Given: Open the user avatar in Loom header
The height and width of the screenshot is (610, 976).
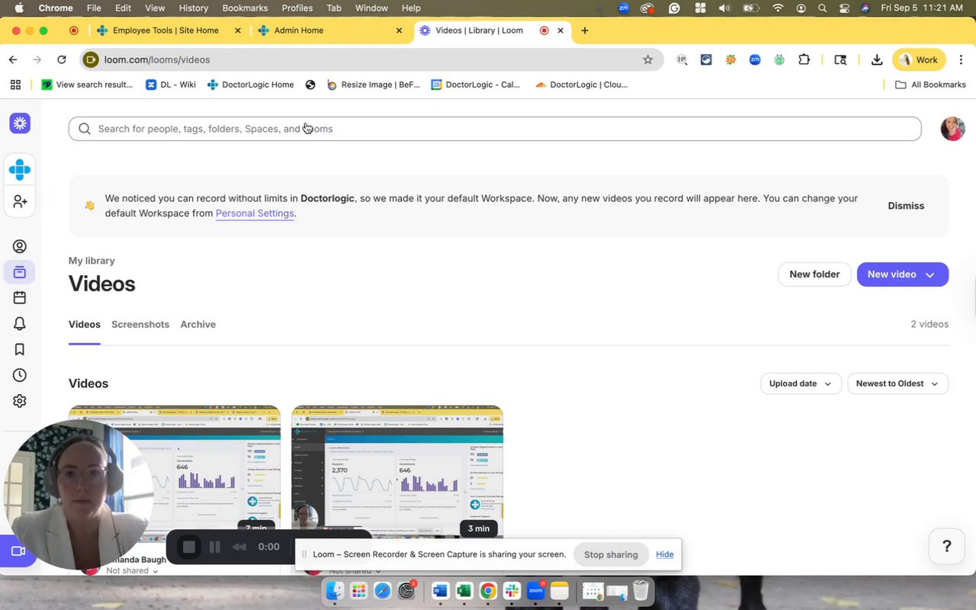Looking at the screenshot, I should 952,129.
